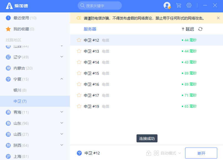Click the 沪 icon beside 上海
The image size is (223, 160).
click(x=8, y=156)
